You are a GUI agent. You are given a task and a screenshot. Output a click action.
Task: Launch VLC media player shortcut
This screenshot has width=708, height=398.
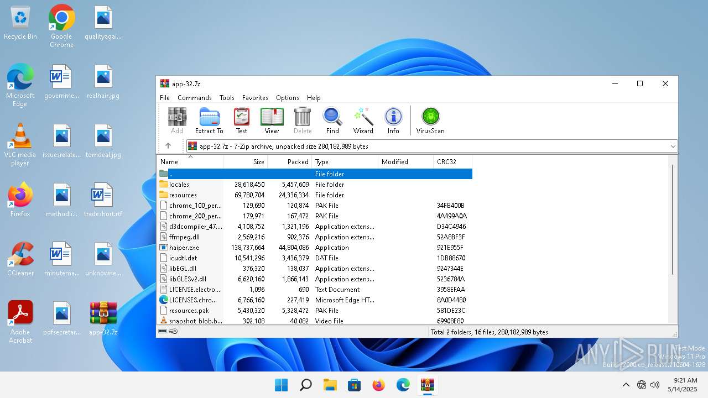(20, 145)
